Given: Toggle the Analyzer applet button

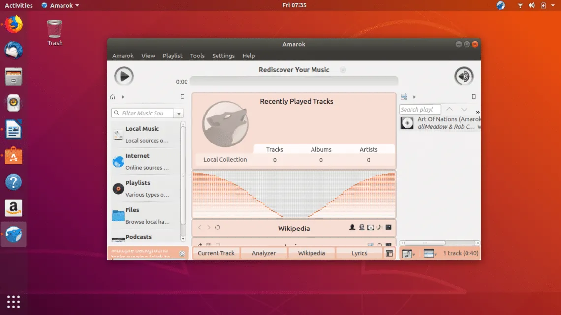Looking at the screenshot, I should pos(264,253).
